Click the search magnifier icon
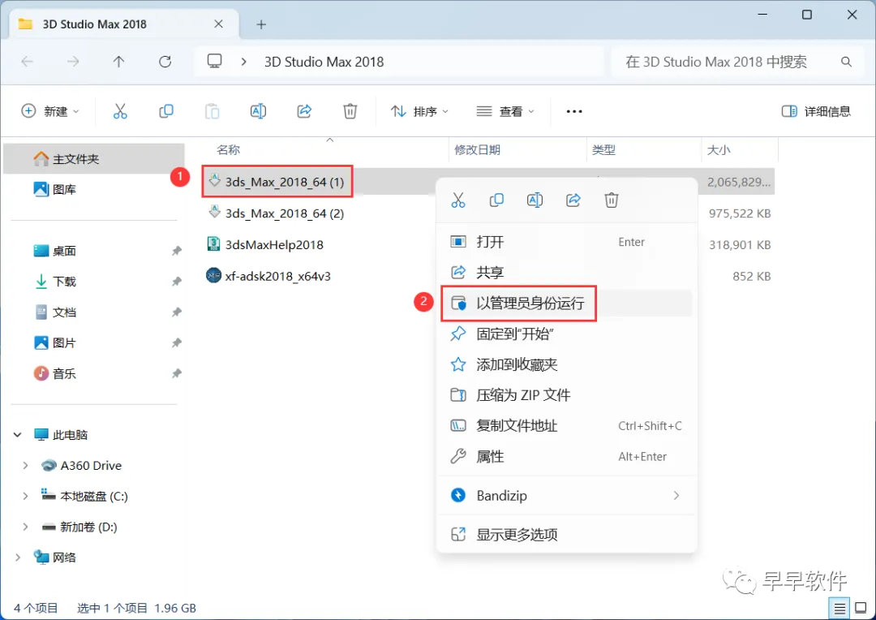 coord(846,62)
